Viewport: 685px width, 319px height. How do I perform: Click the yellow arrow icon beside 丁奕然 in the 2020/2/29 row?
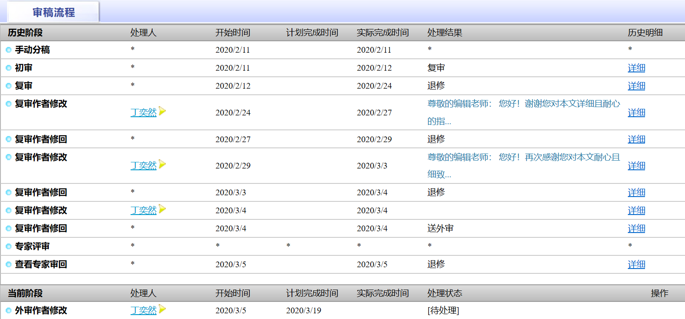[162, 164]
